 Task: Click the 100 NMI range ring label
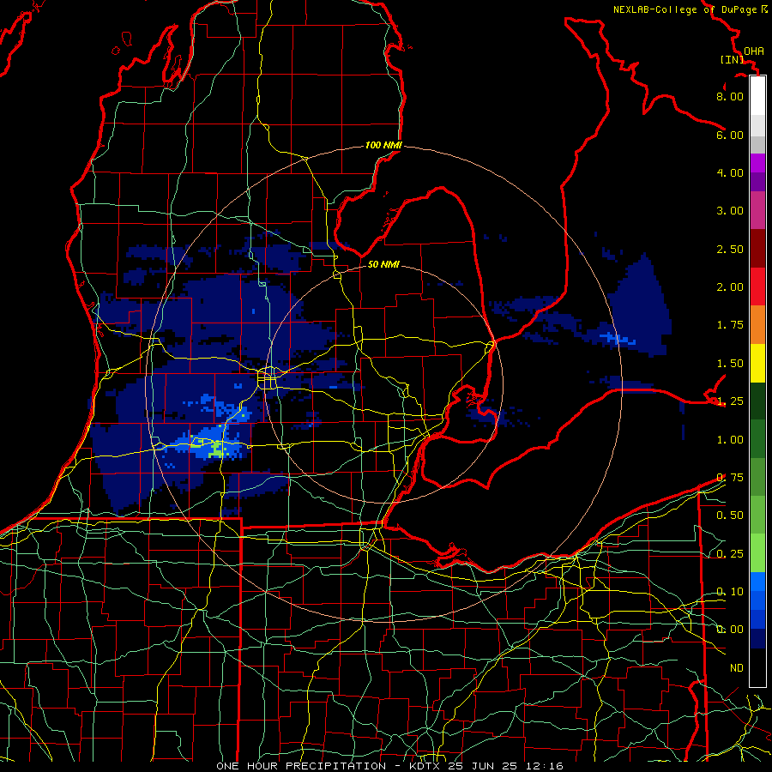[x=383, y=145]
